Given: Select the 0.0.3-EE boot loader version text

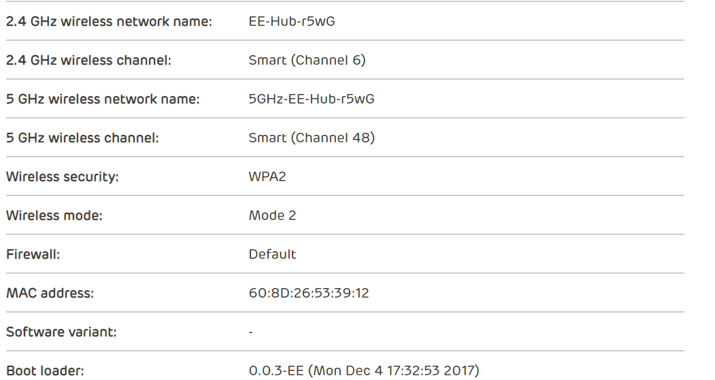Looking at the screenshot, I should (272, 372).
